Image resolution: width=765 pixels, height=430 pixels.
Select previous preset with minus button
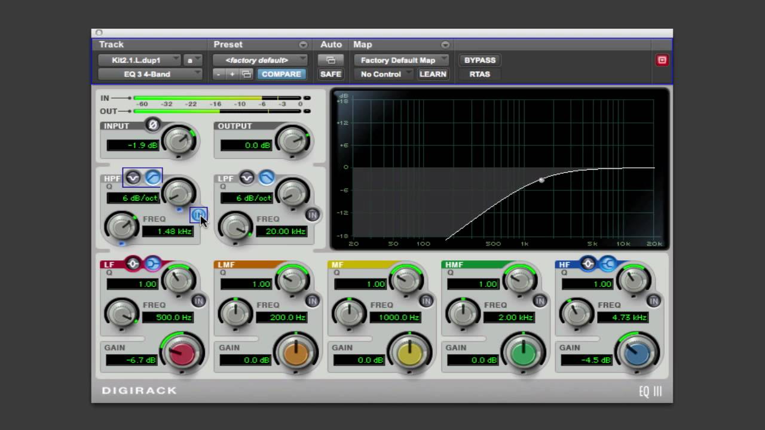(x=219, y=74)
